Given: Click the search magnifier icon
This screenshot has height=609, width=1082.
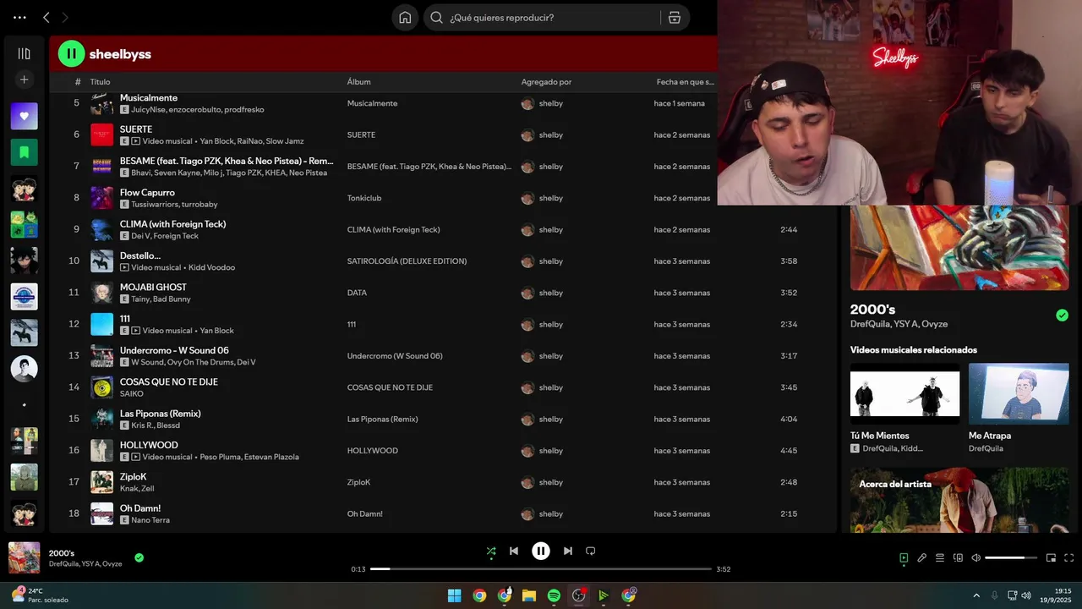Looking at the screenshot, I should point(436,18).
